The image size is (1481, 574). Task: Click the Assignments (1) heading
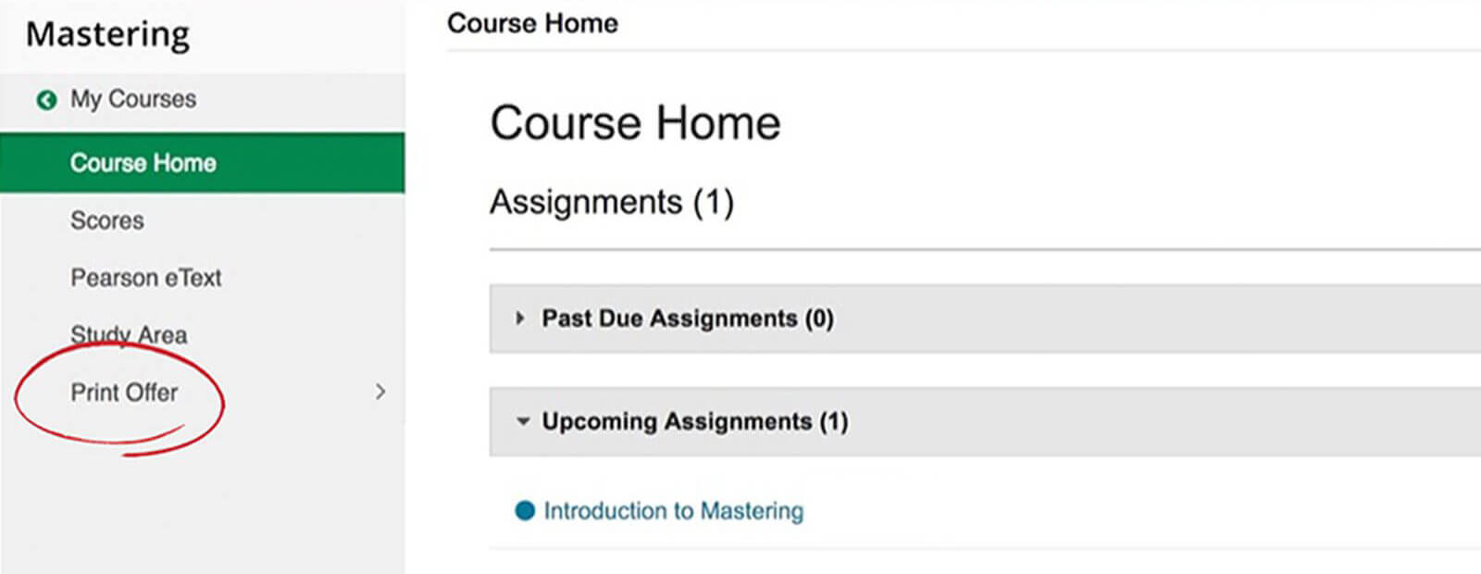(611, 202)
